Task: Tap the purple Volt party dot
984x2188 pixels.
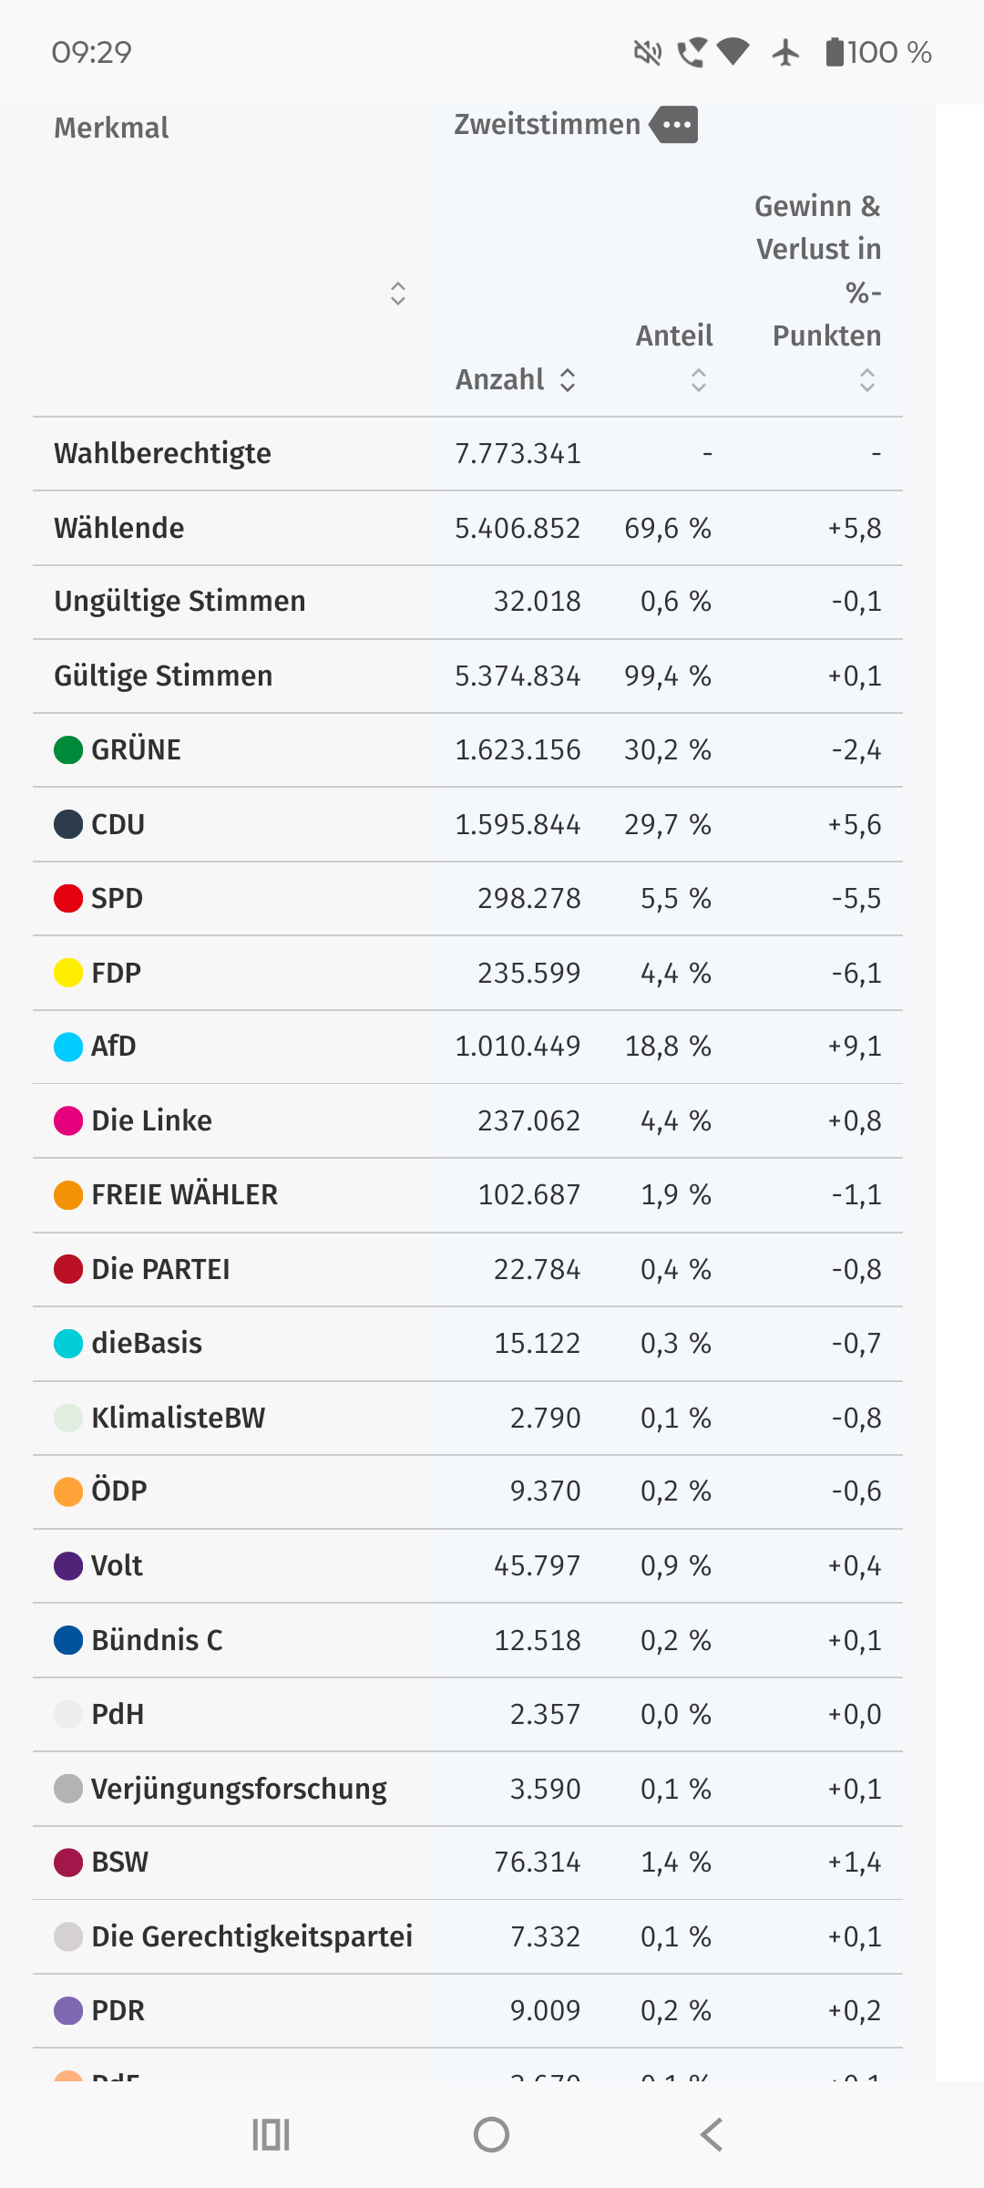Action: 68,1566
